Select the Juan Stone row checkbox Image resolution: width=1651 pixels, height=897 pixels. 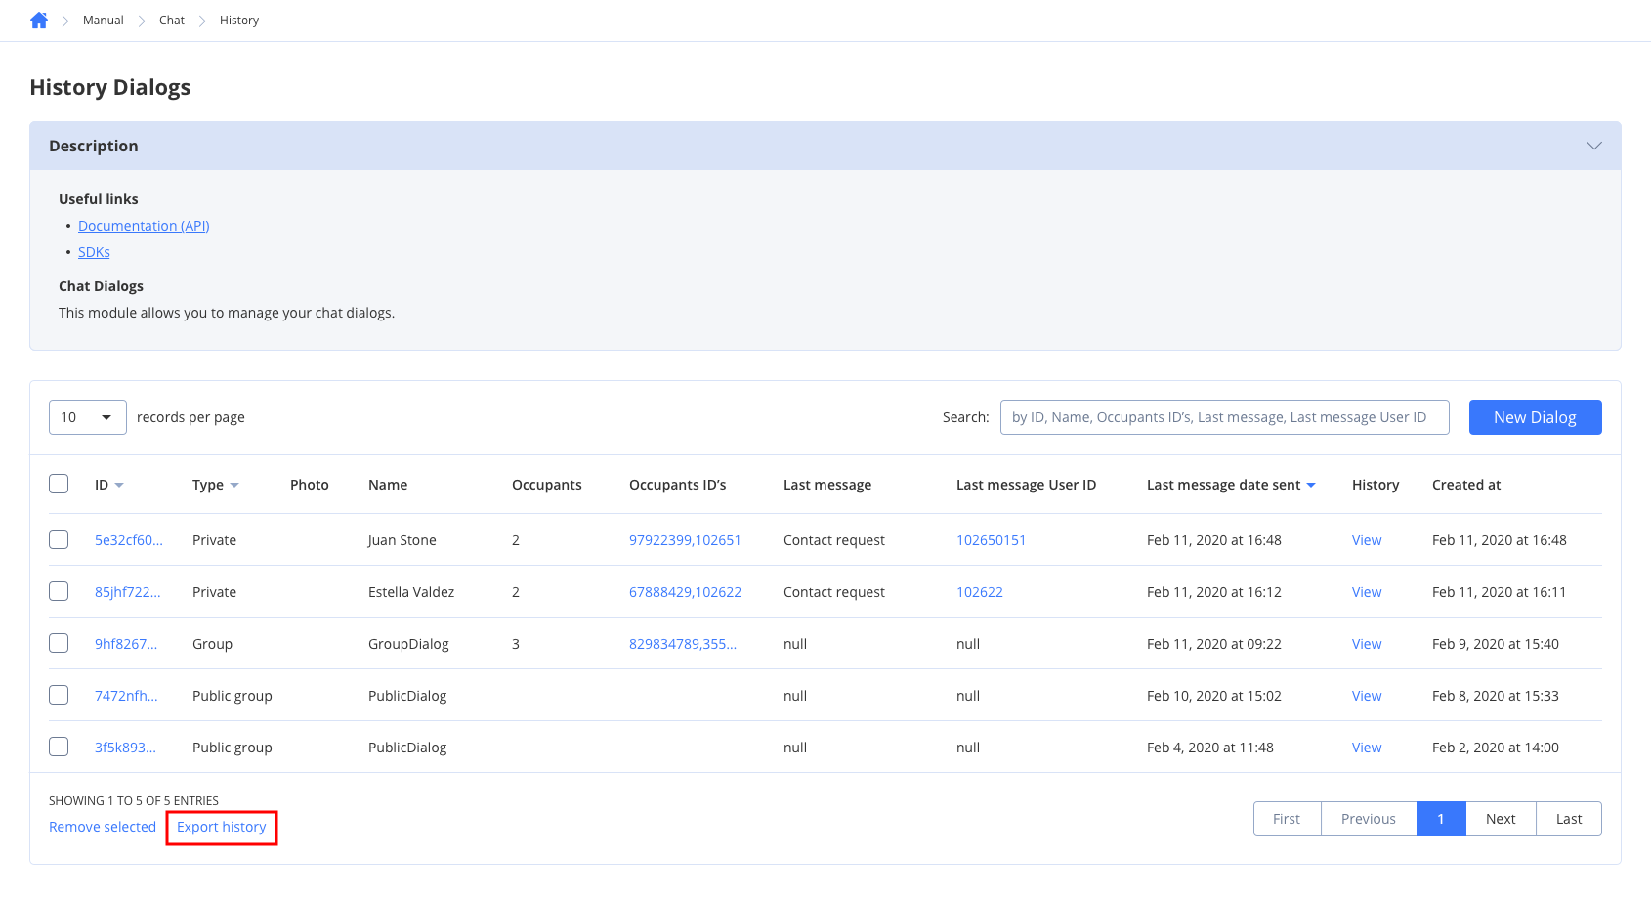[59, 539]
